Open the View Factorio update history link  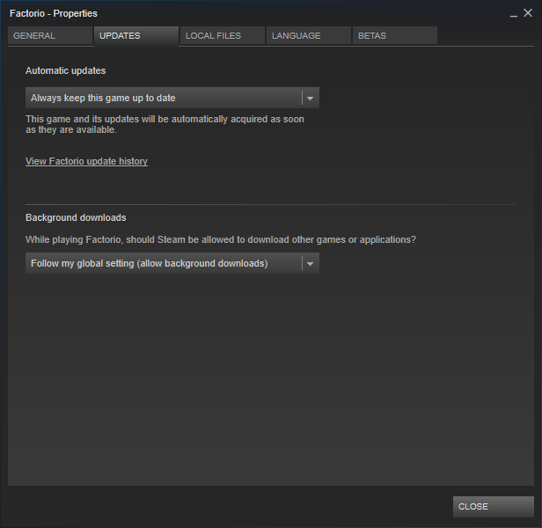click(x=86, y=161)
